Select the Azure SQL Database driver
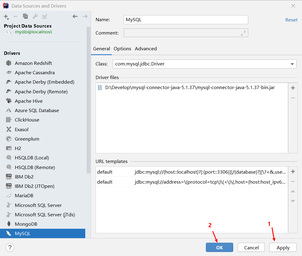Viewport: 302px width, 256px height. tap(43, 111)
